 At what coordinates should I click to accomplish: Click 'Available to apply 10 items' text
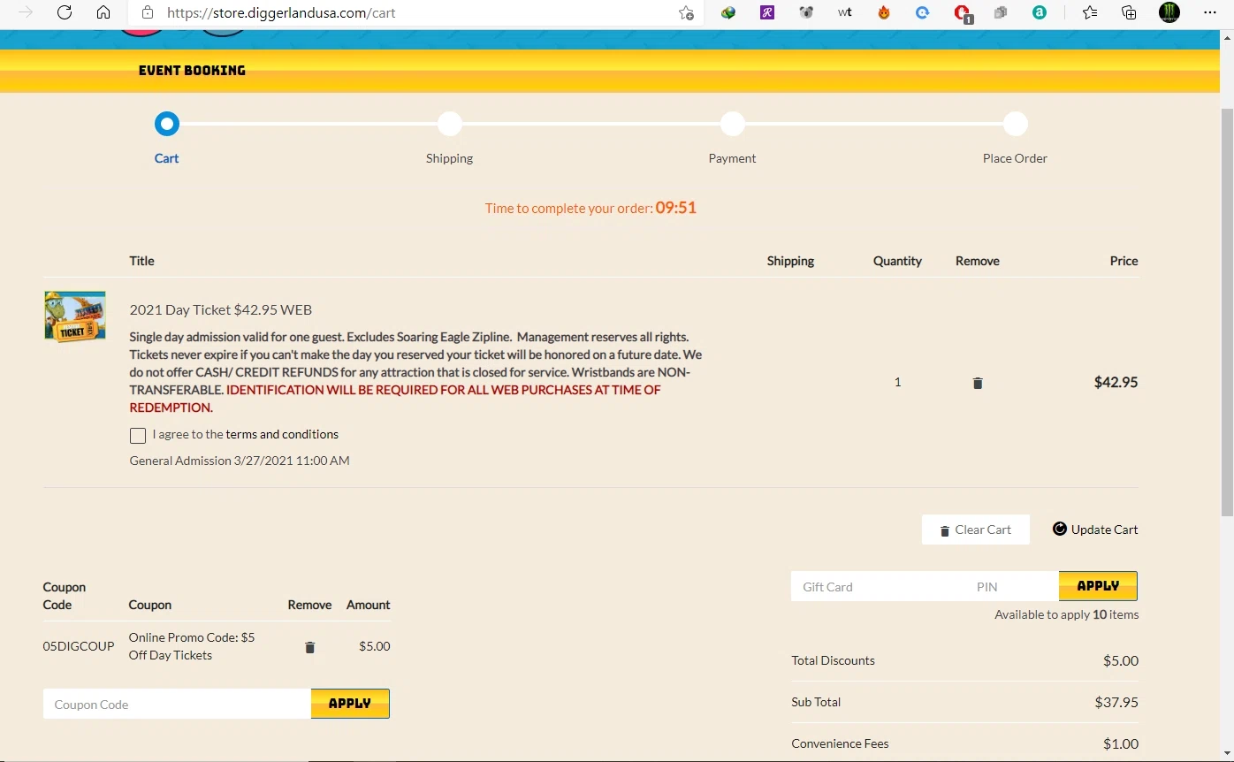(x=1067, y=614)
